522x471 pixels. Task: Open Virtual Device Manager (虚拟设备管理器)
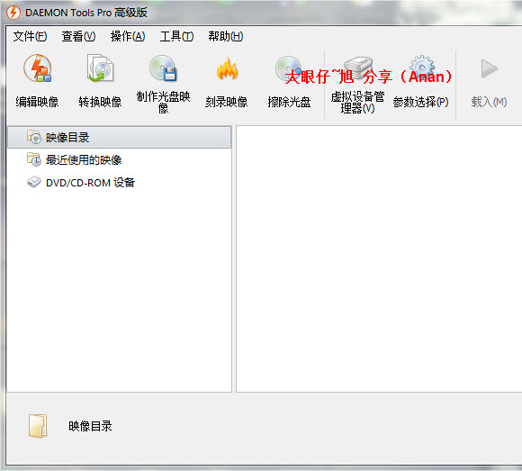click(358, 68)
